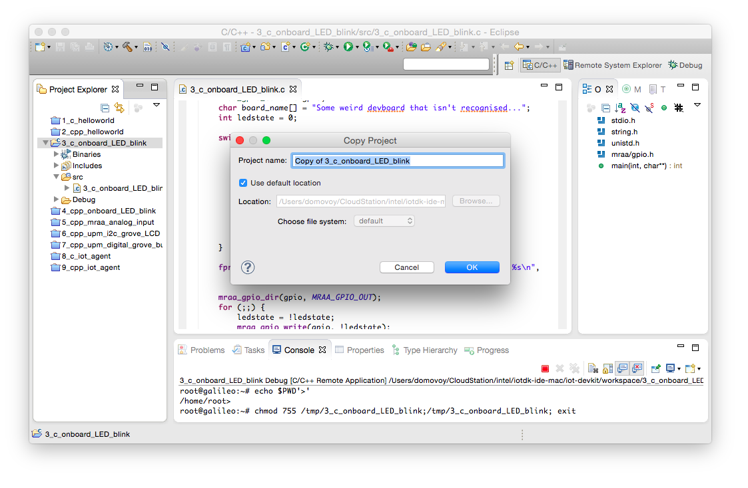Viewport: 748px width, 488px height.
Task: Click the help question mark icon in dialog
Action: (248, 267)
